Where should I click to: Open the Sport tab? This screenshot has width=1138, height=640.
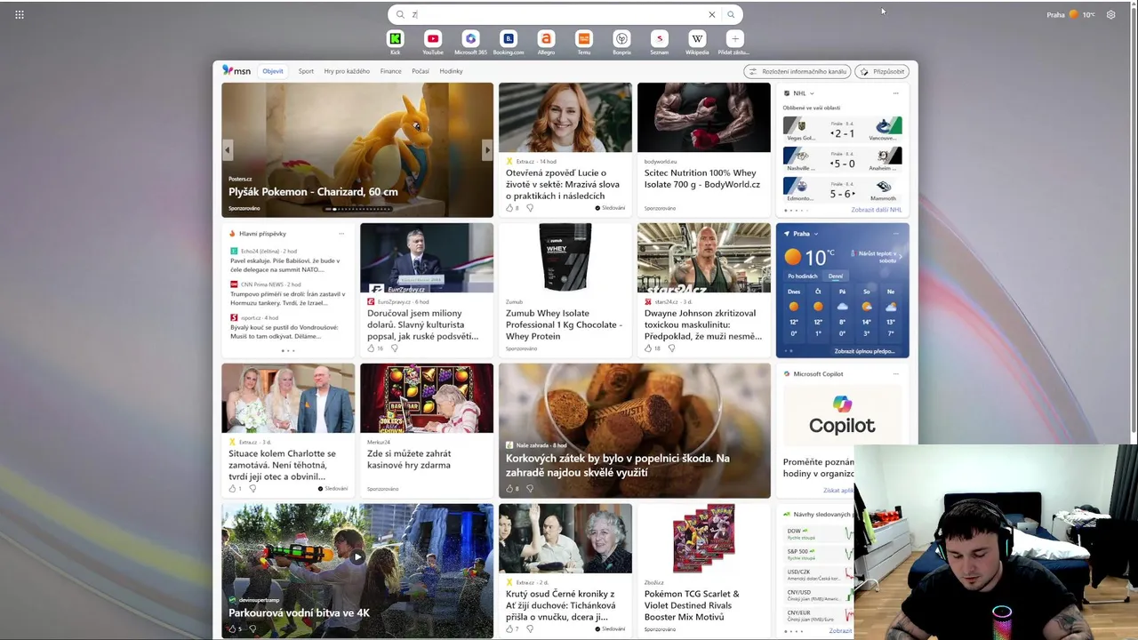click(306, 71)
